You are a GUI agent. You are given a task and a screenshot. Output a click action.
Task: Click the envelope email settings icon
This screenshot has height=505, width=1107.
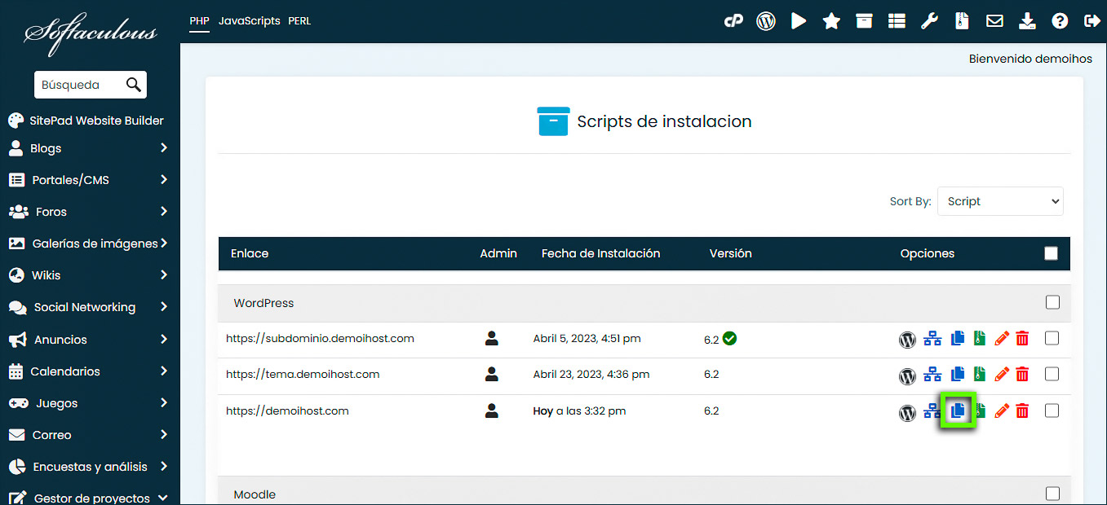(994, 21)
